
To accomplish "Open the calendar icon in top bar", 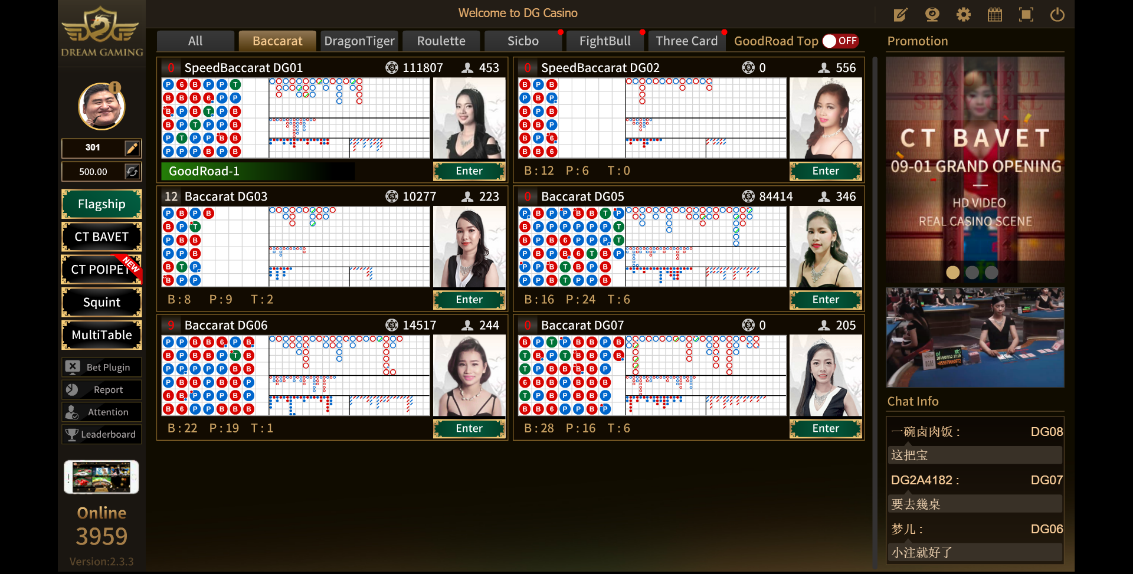I will [995, 15].
